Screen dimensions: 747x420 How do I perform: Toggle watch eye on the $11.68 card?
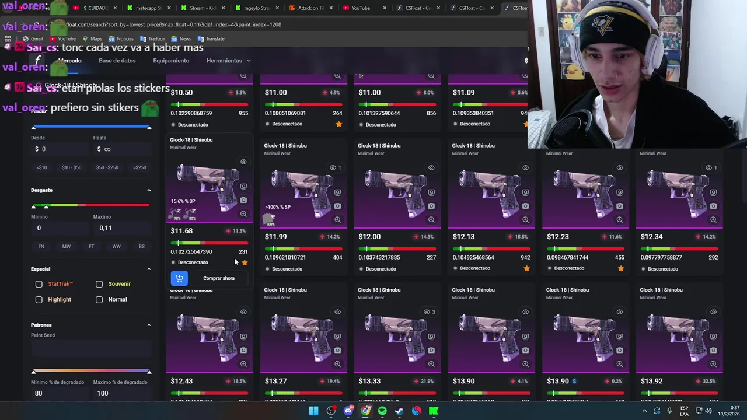point(243,162)
